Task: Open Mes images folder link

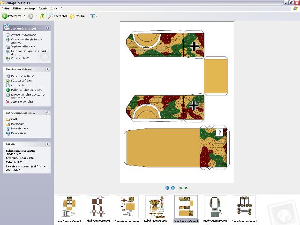Action: point(15,124)
